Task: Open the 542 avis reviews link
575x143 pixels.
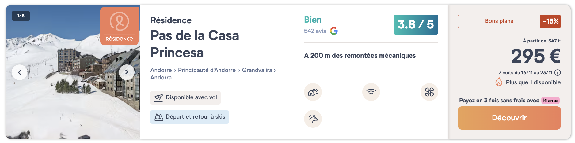Action: click(315, 31)
